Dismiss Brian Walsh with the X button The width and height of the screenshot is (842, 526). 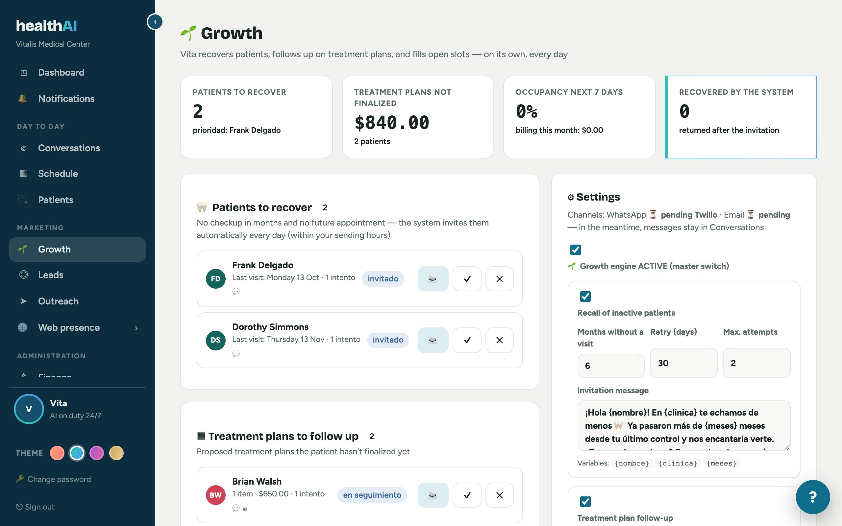(x=499, y=495)
